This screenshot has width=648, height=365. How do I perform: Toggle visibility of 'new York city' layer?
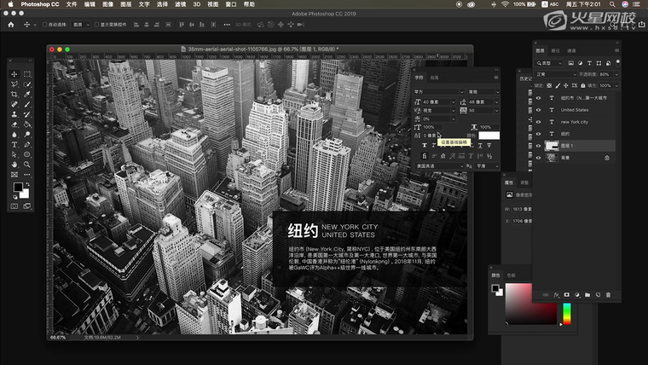tap(538, 122)
